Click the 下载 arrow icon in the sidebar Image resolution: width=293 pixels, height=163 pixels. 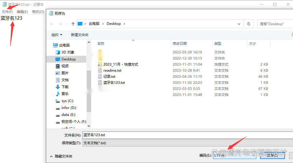pos(58,87)
